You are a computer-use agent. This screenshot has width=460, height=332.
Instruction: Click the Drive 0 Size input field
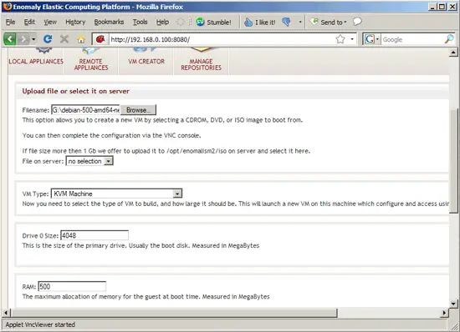pos(95,235)
